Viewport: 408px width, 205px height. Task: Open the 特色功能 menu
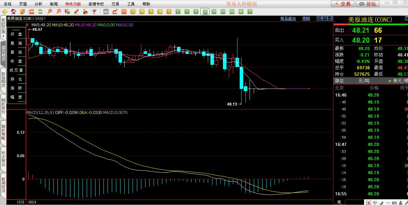tap(73, 4)
